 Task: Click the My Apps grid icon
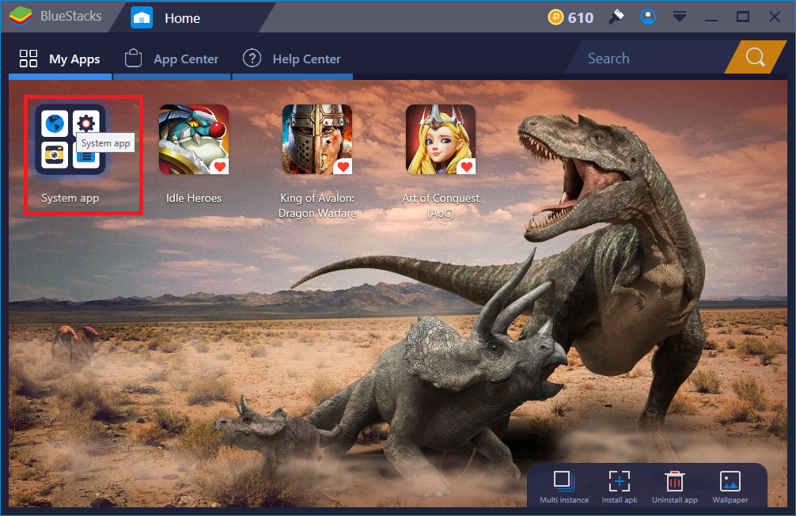(x=28, y=59)
